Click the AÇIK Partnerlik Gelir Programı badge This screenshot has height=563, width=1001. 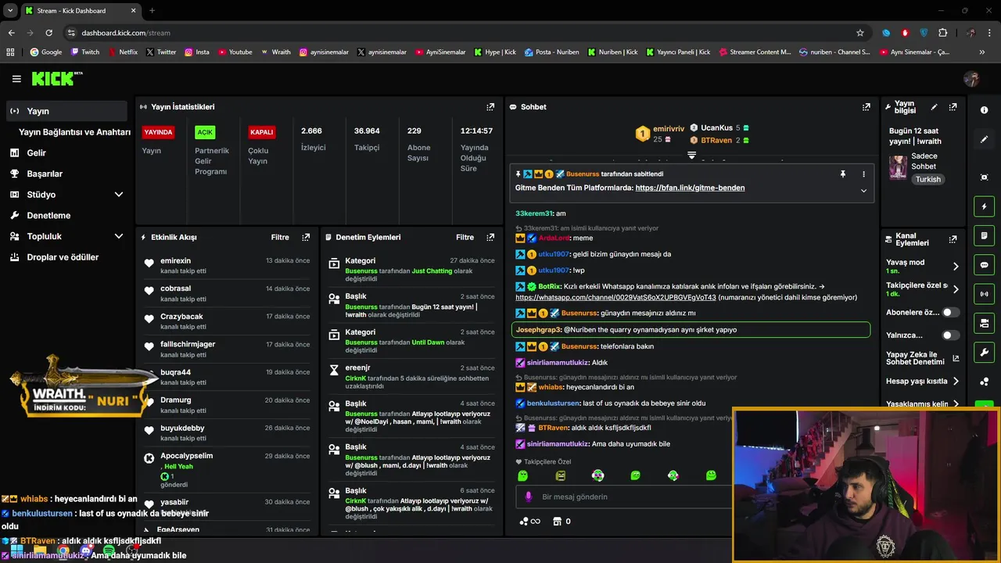point(205,132)
